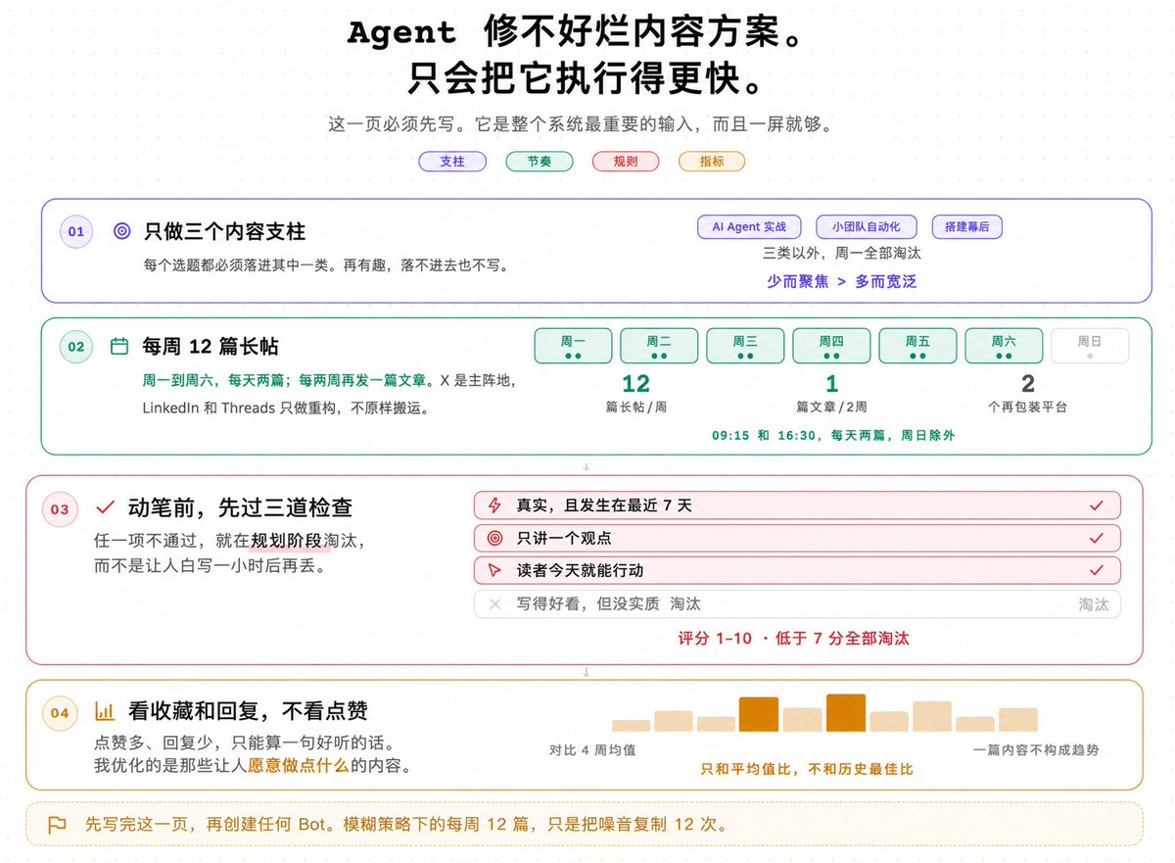Select the 周六 day chip

click(1004, 346)
